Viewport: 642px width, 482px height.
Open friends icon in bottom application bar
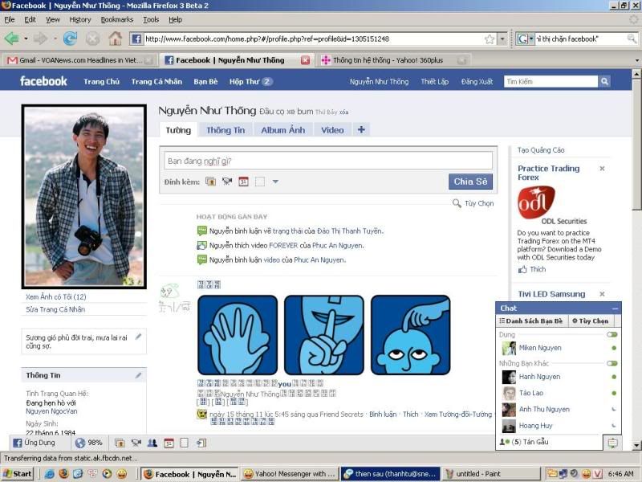point(152,443)
